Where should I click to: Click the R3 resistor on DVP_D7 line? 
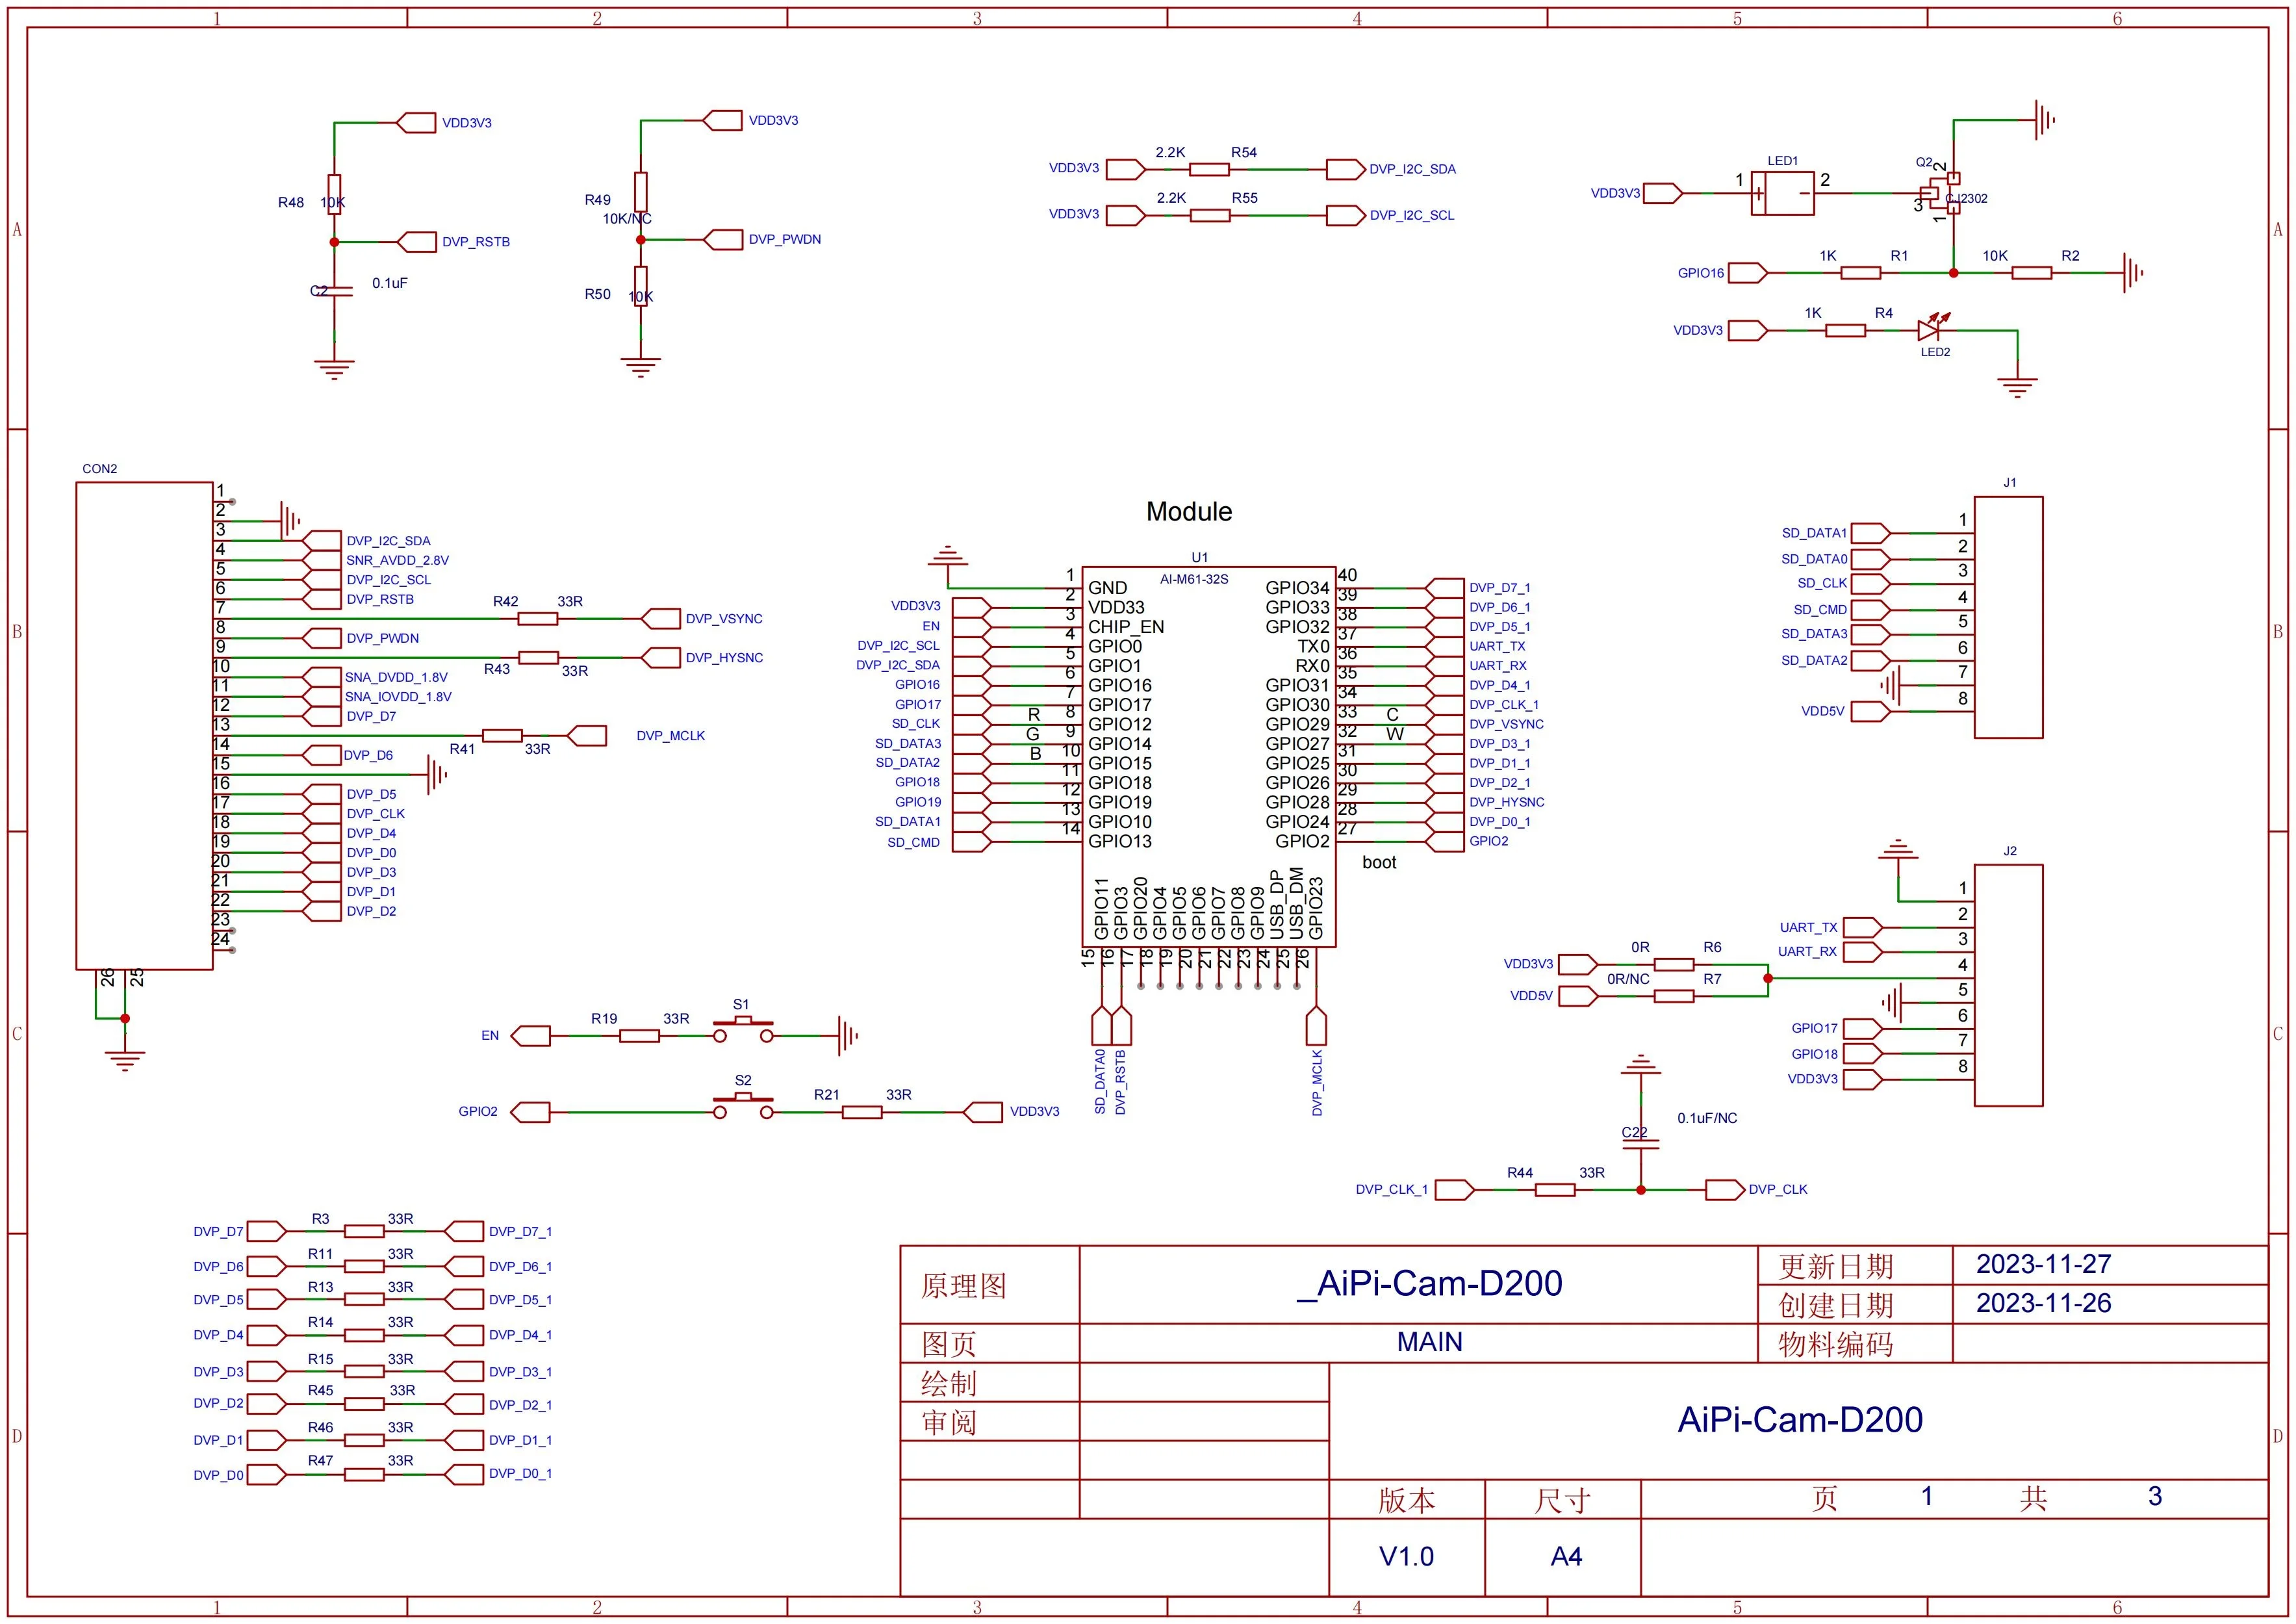364,1231
